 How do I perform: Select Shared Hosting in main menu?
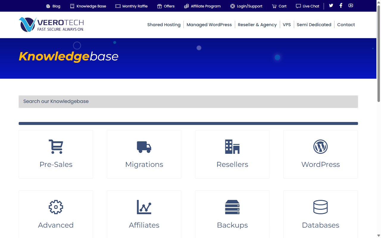(164, 25)
